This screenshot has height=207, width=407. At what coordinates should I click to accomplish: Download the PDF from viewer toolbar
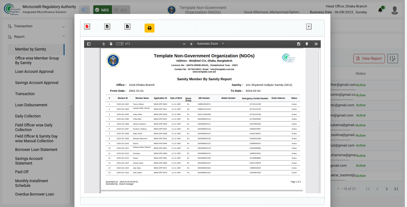pyautogui.click(x=299, y=44)
